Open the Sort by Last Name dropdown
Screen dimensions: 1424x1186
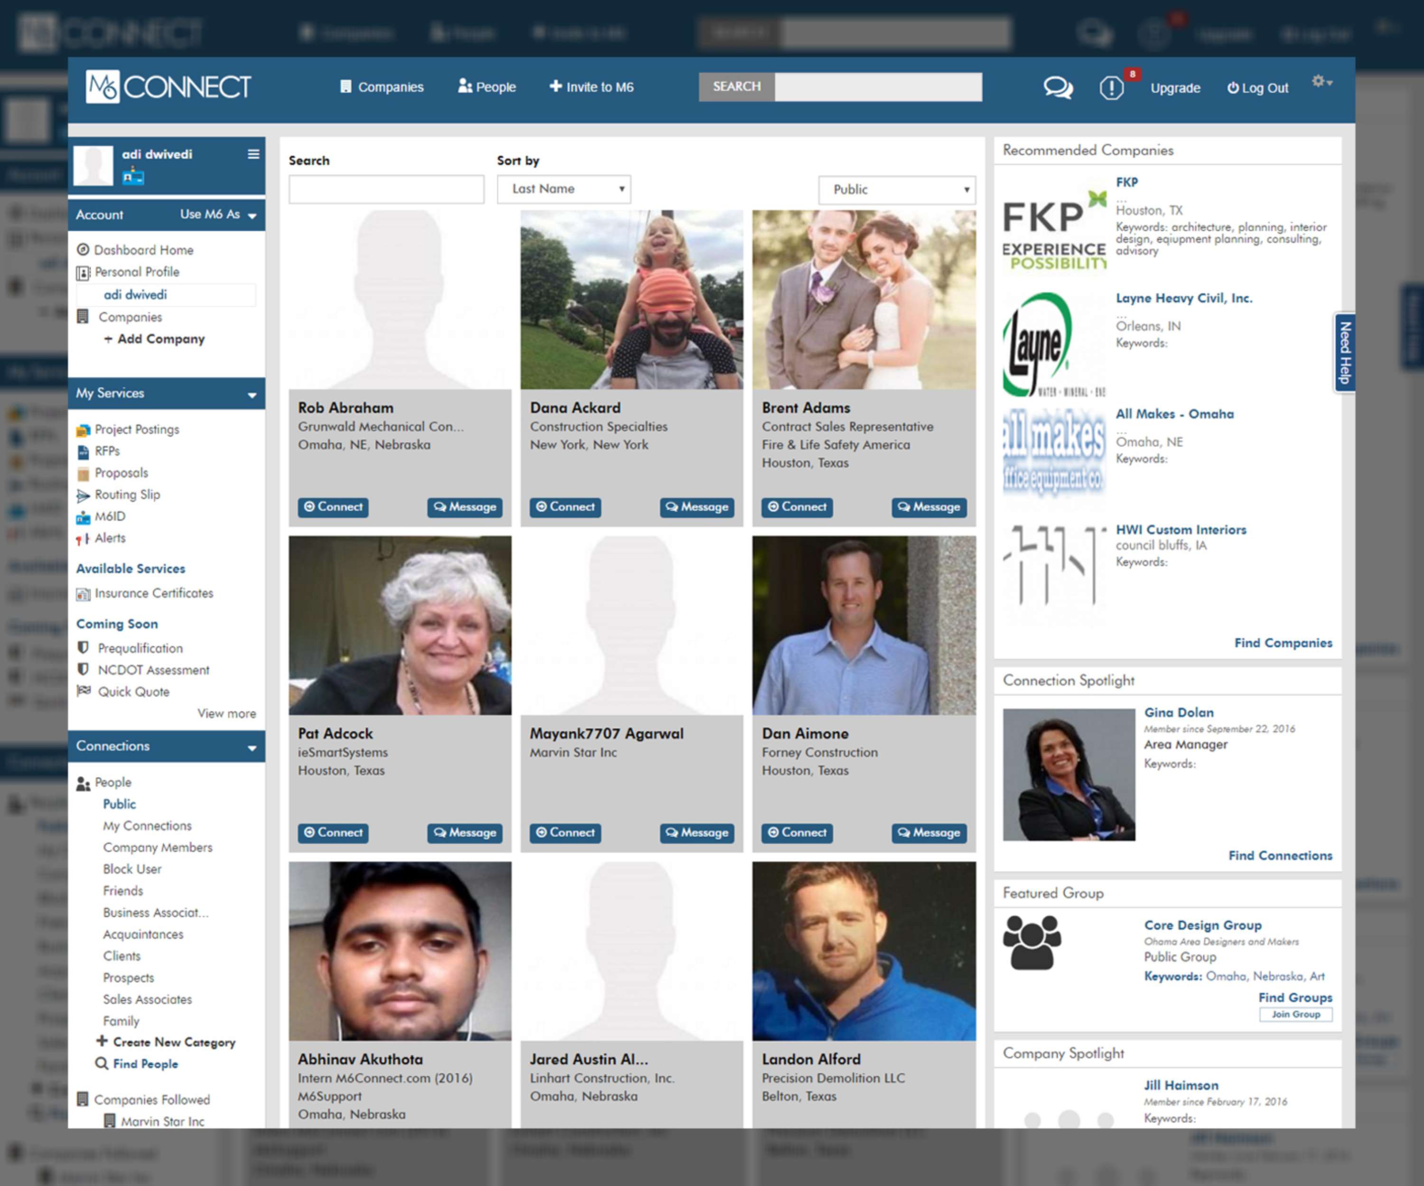(x=563, y=189)
